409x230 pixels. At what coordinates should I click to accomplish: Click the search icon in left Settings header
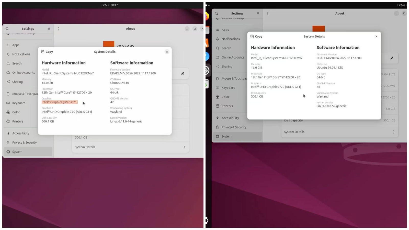pyautogui.click(x=7, y=29)
